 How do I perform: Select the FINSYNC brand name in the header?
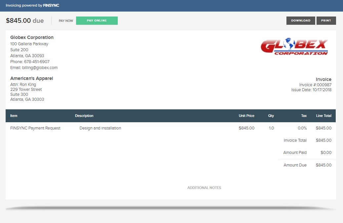pyautogui.click(x=51, y=6)
